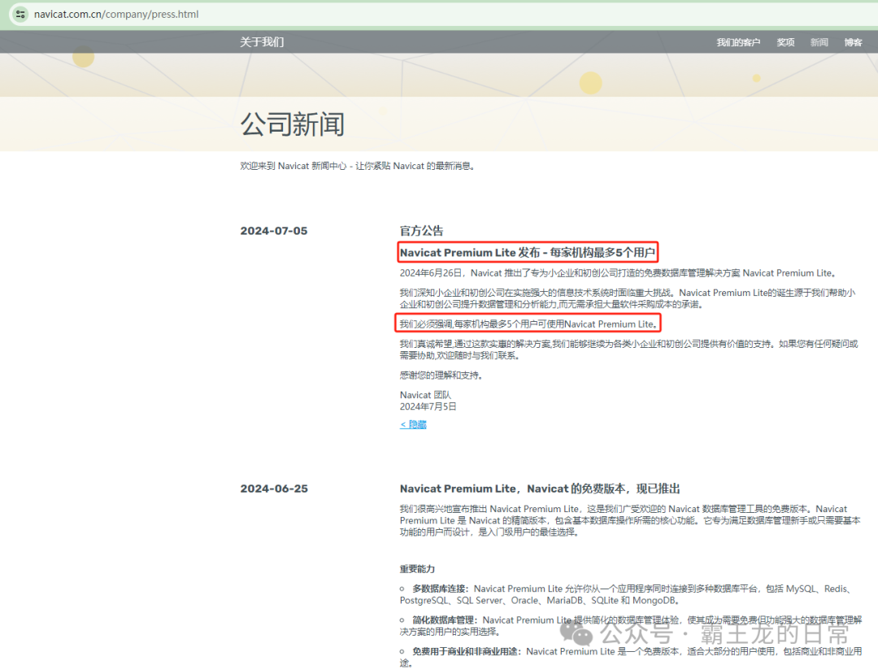
Task: Click headline Navicat Premium Lite，Navicat 的免费版本，现已推出
Action: click(540, 489)
